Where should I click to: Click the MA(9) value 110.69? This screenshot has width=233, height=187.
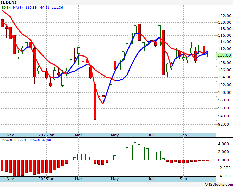(x=31, y=8)
